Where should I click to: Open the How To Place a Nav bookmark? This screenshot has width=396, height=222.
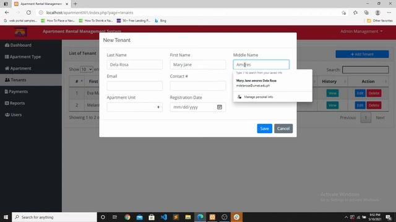[x=58, y=20]
